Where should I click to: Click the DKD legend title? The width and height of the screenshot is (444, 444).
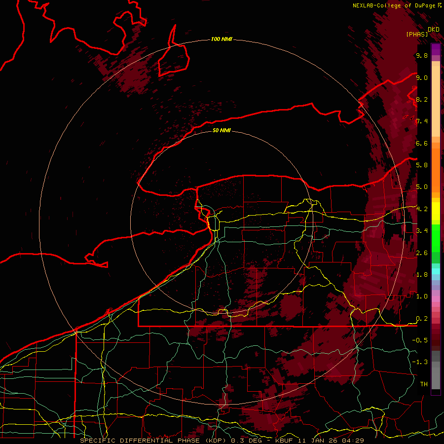point(434,30)
